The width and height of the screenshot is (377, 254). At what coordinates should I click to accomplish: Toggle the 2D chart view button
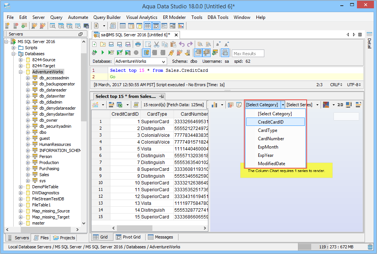coord(340,105)
